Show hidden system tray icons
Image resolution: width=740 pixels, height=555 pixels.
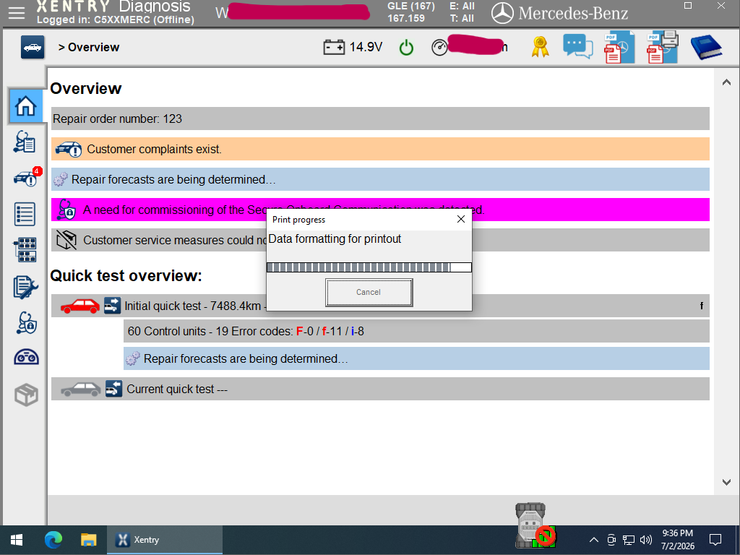594,540
